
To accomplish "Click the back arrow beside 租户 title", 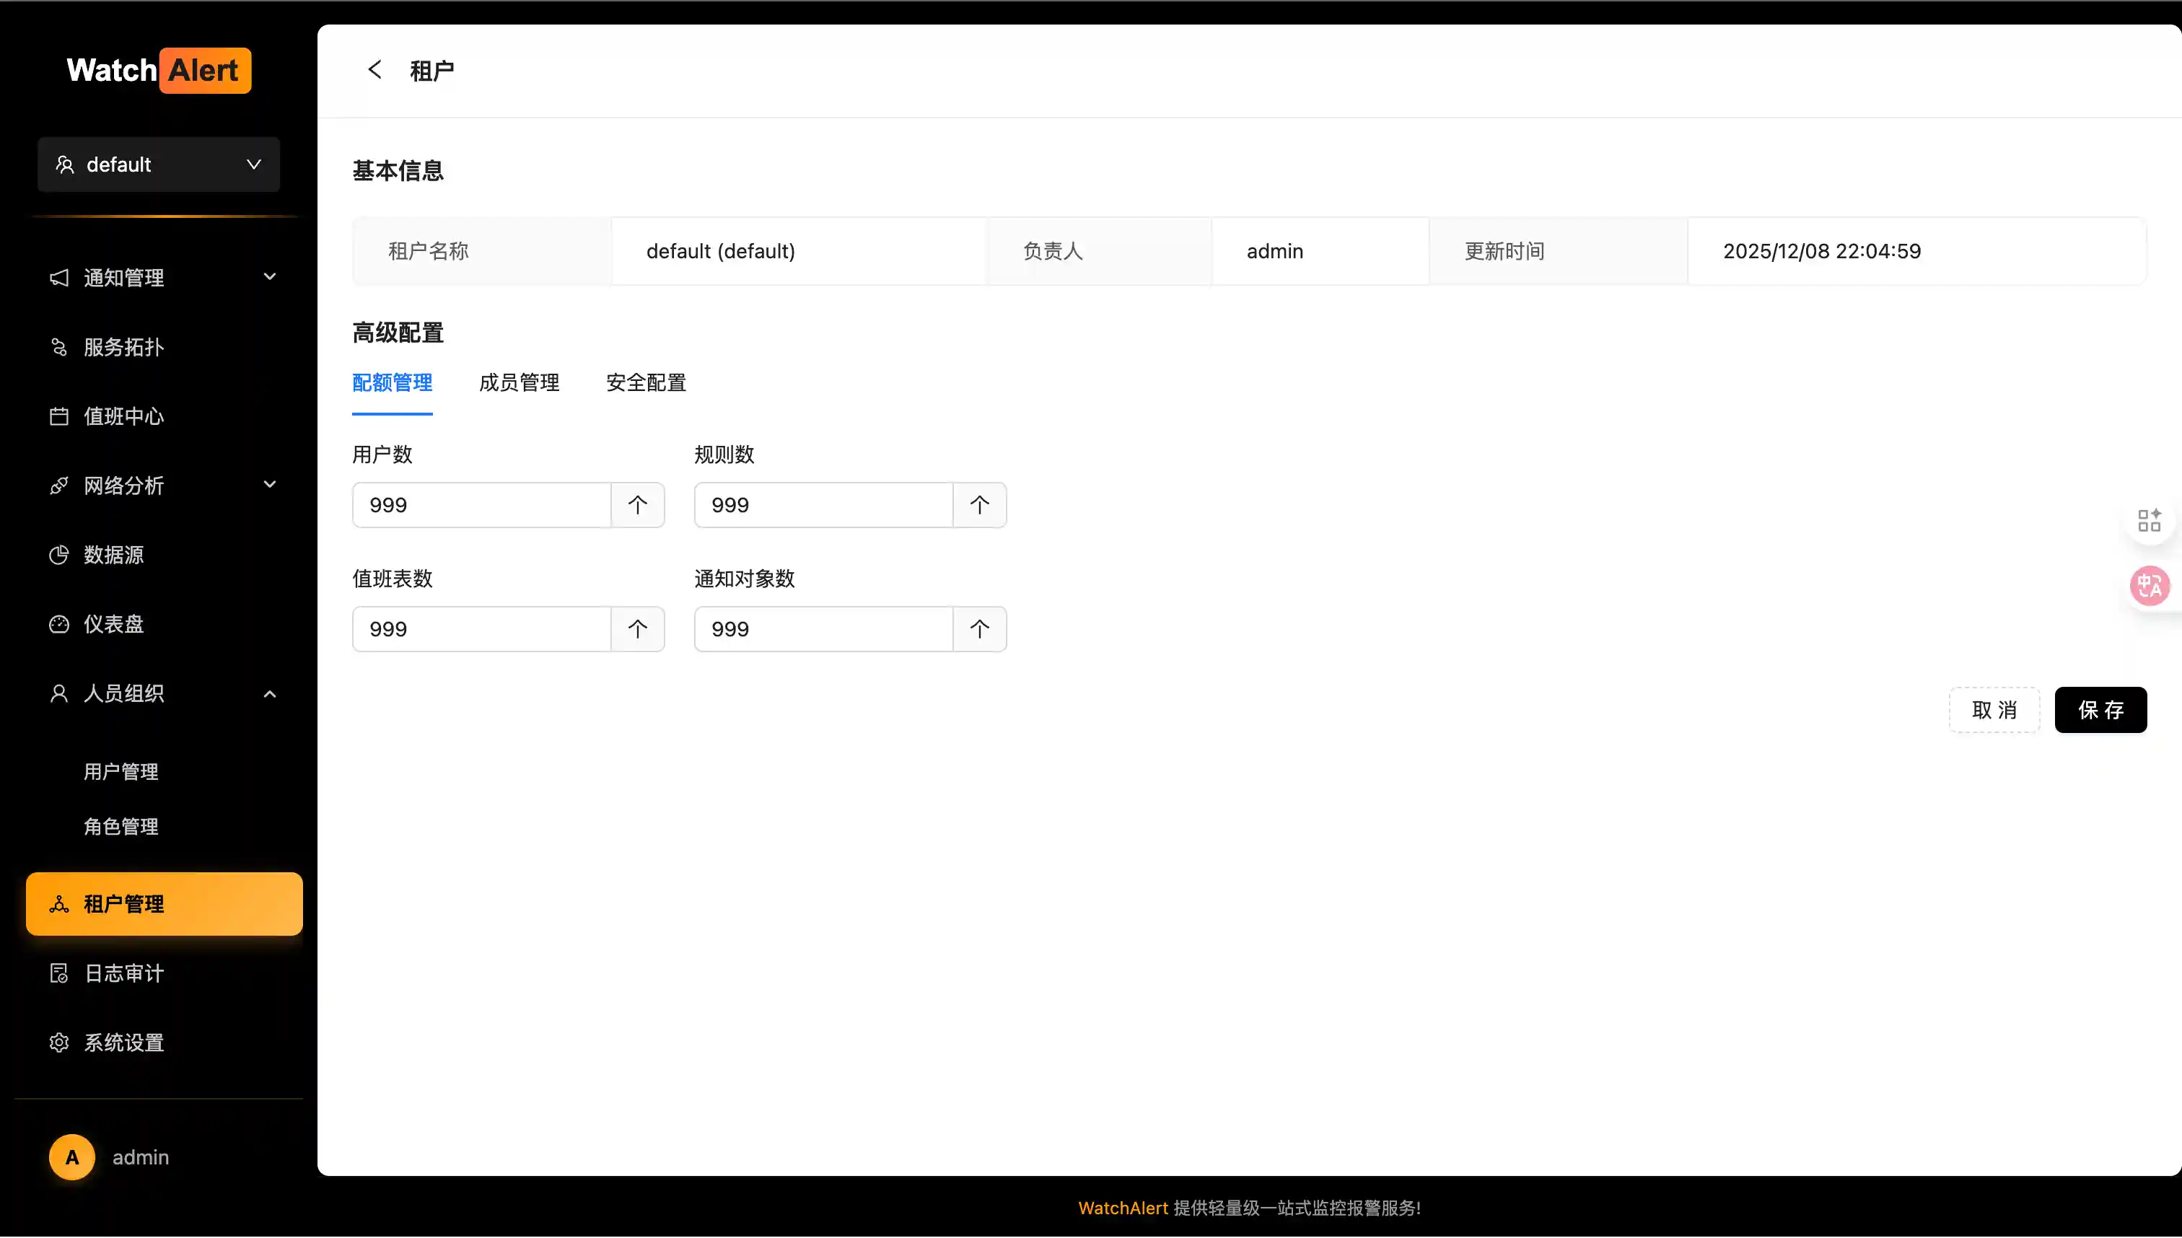I will click(x=374, y=70).
